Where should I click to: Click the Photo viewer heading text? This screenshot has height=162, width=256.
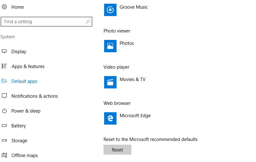point(117,31)
